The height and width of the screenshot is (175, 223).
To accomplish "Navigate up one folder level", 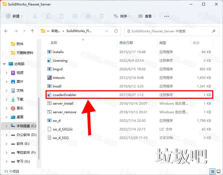I will 32,31.
